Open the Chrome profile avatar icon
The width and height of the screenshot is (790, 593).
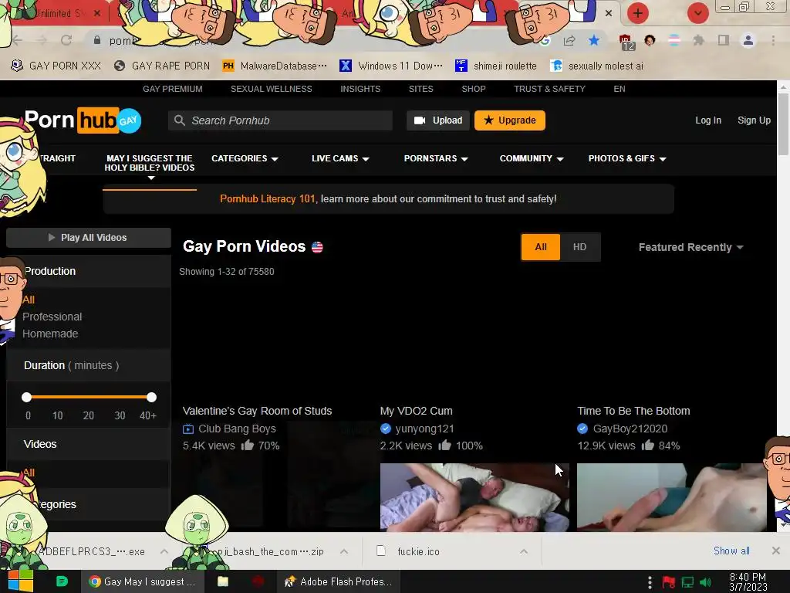tap(748, 40)
